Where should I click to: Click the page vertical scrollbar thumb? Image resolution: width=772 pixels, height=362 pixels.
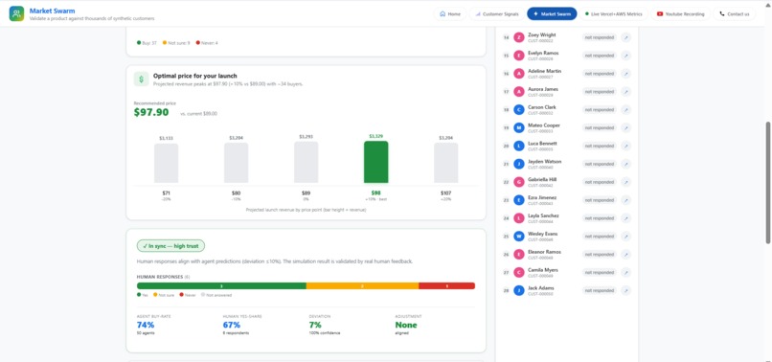click(768, 182)
